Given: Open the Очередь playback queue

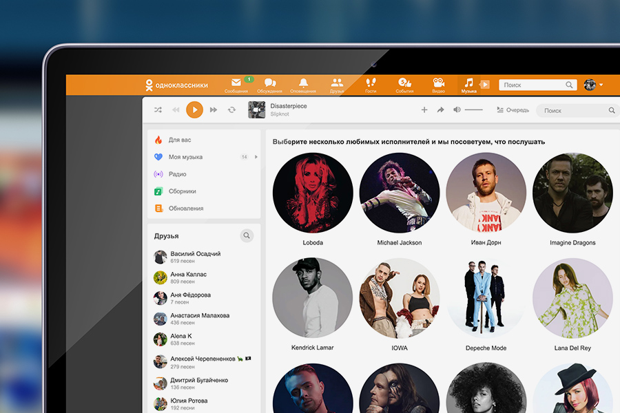Looking at the screenshot, I should (513, 110).
